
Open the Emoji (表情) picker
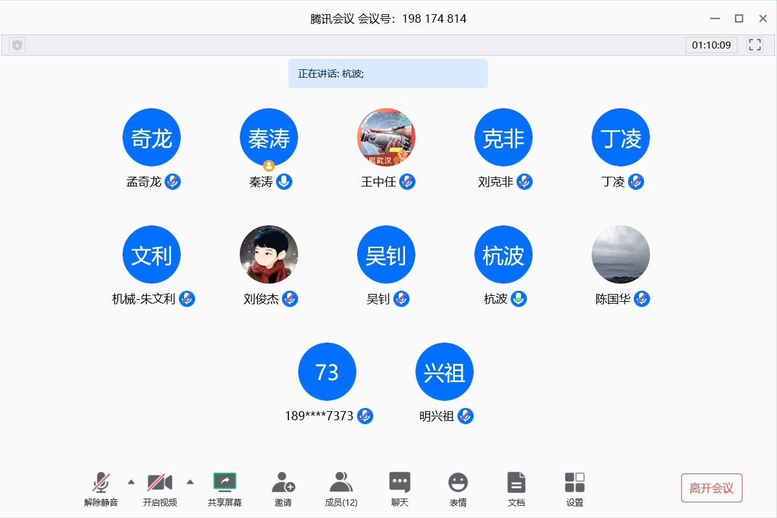(458, 483)
